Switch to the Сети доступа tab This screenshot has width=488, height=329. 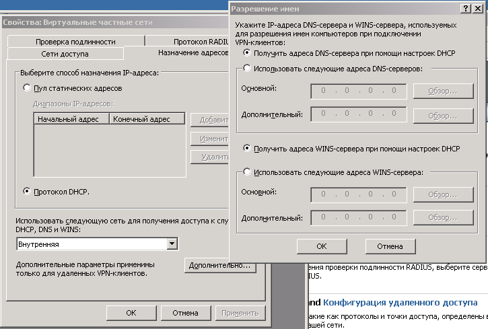[65, 54]
